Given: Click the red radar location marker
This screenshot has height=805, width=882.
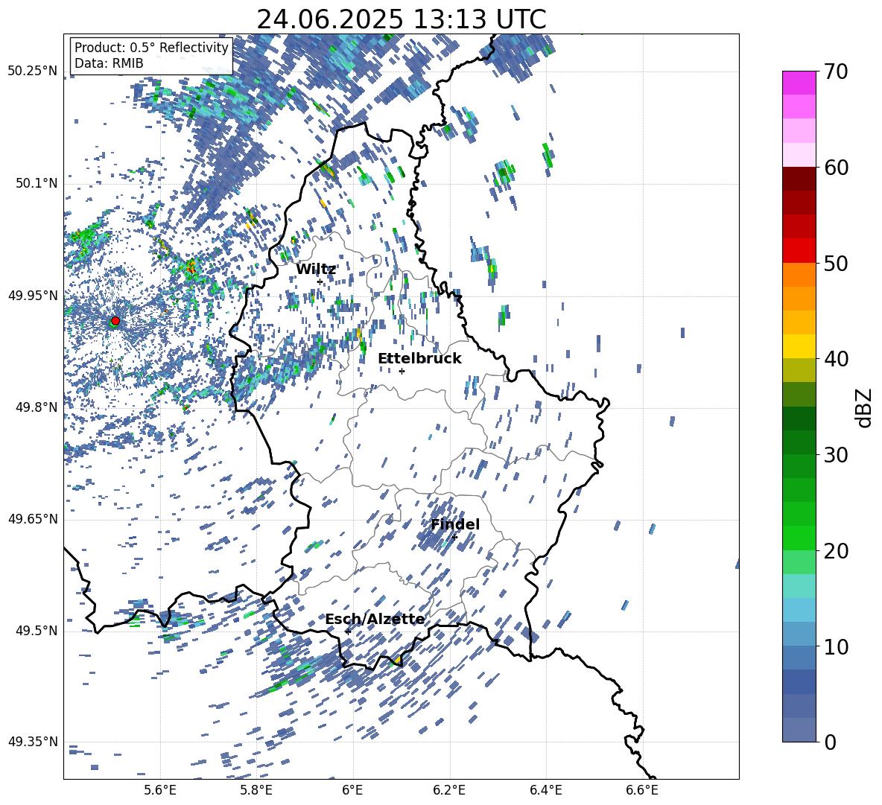Looking at the screenshot, I should pos(115,320).
